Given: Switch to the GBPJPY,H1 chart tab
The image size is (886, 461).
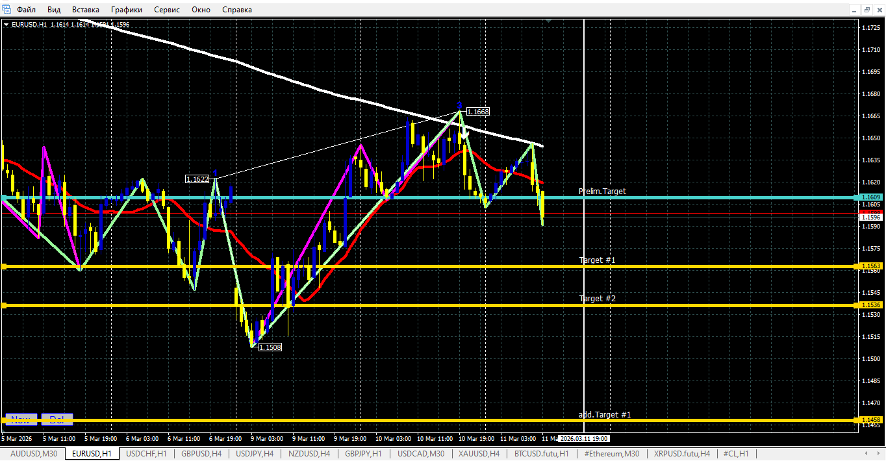Looking at the screenshot, I should pos(364,453).
